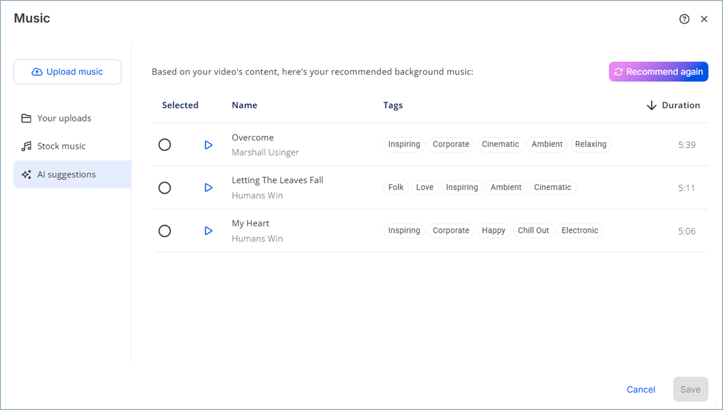Close the Music dialog
Screen dimensions: 723x410
pyautogui.click(x=704, y=19)
